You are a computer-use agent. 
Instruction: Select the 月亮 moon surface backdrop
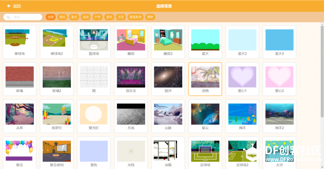point(131,116)
